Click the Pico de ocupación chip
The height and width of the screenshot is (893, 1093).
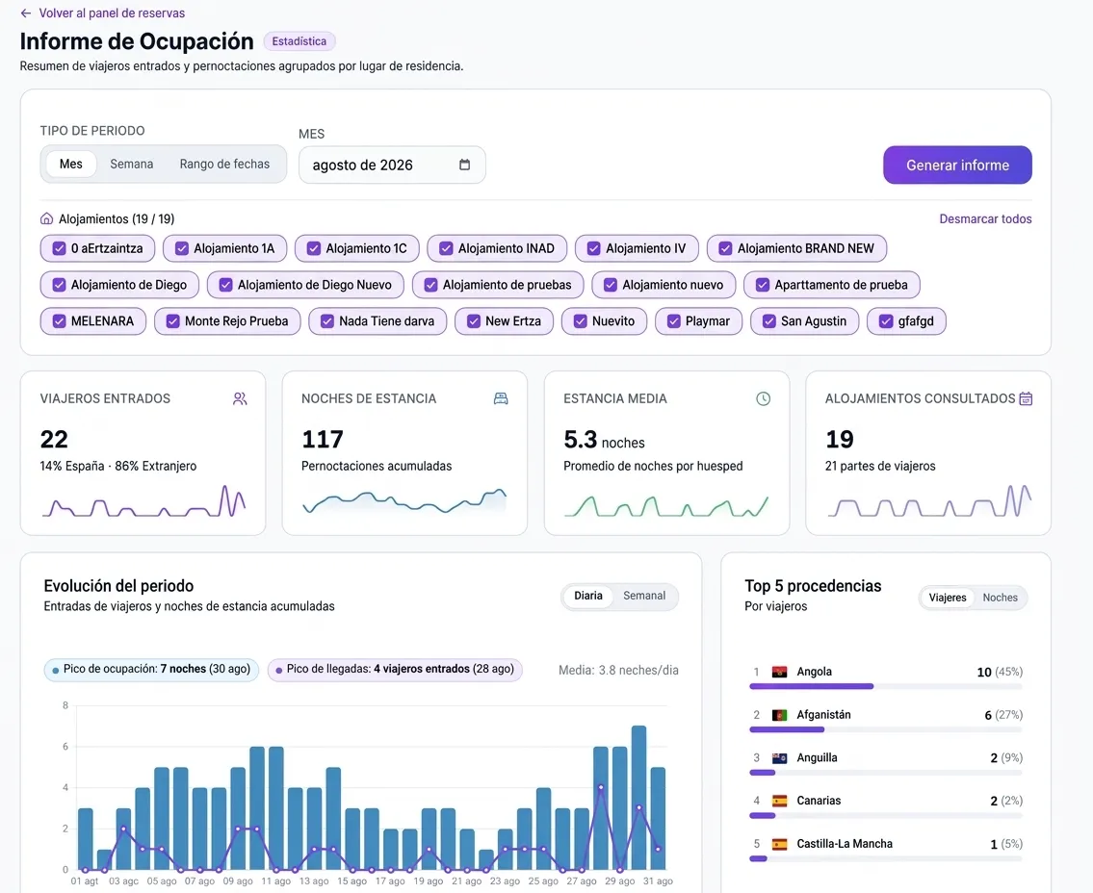pyautogui.click(x=151, y=670)
